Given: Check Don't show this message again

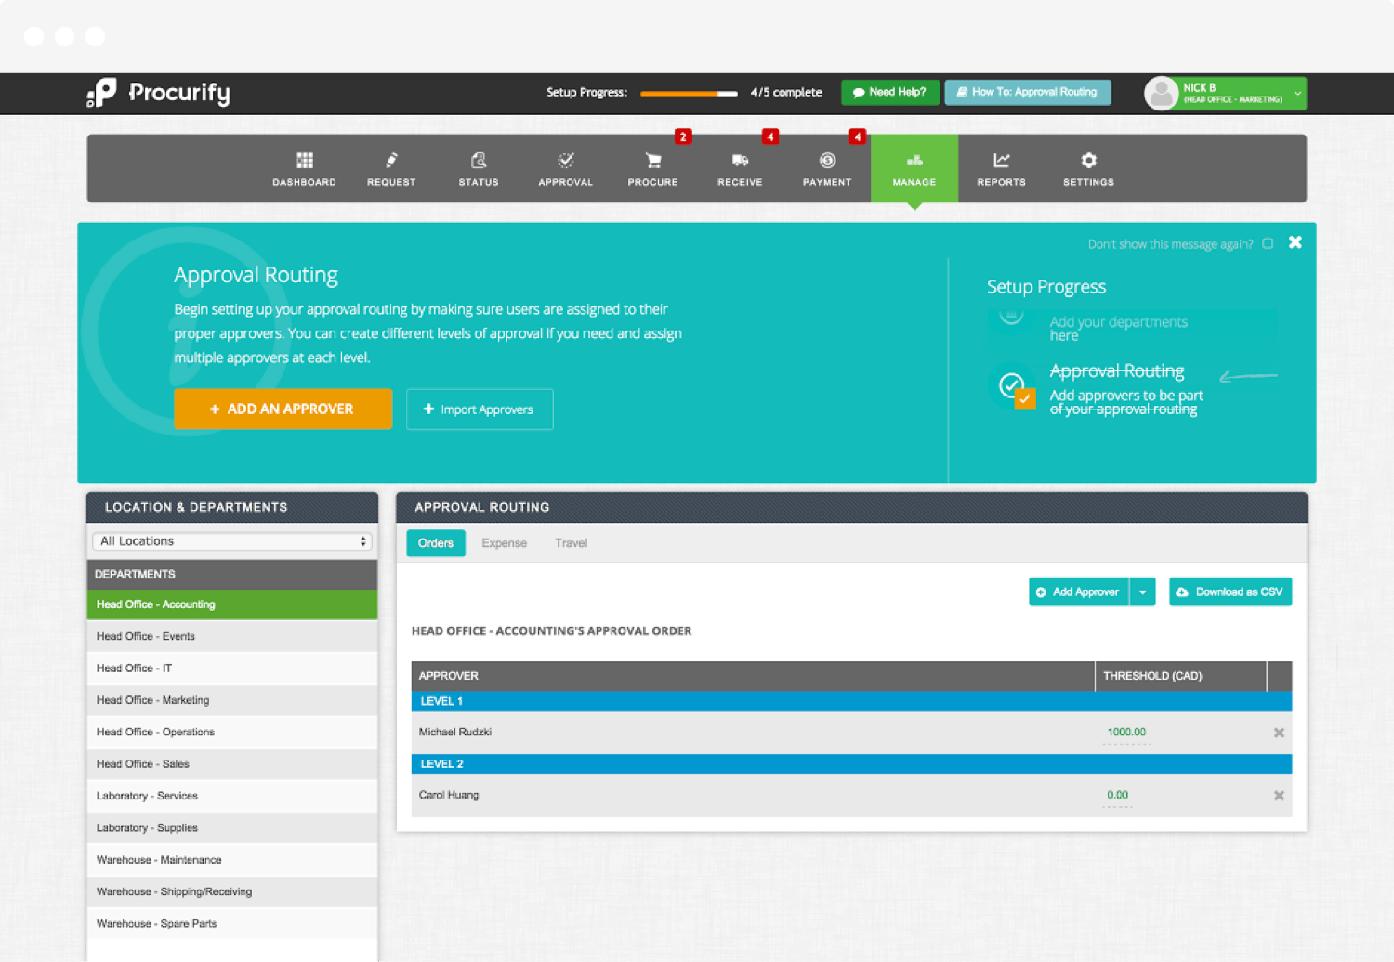Looking at the screenshot, I should pyautogui.click(x=1268, y=243).
